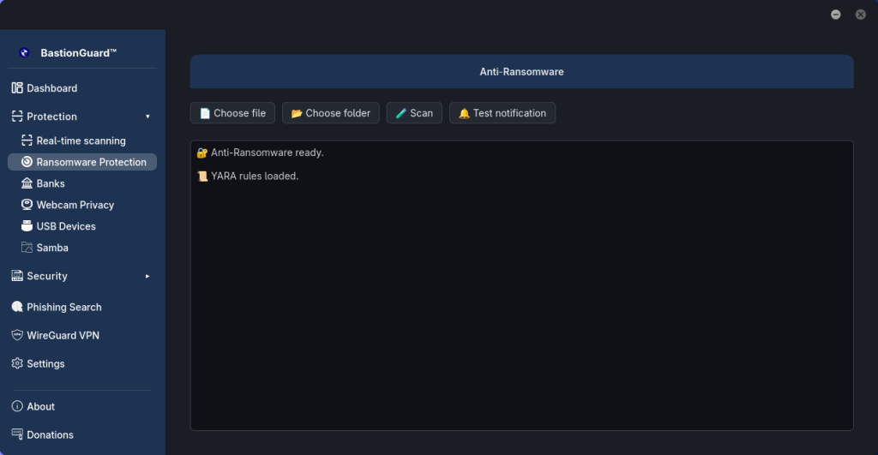Click the Ransomware Protection icon
This screenshot has height=455, width=878.
pyautogui.click(x=27, y=162)
